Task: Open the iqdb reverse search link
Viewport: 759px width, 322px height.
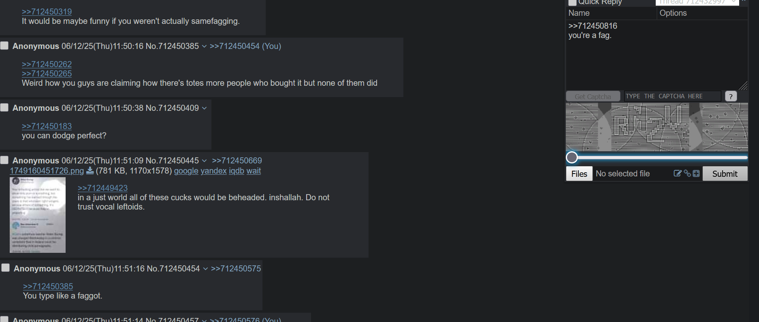Action: click(237, 171)
